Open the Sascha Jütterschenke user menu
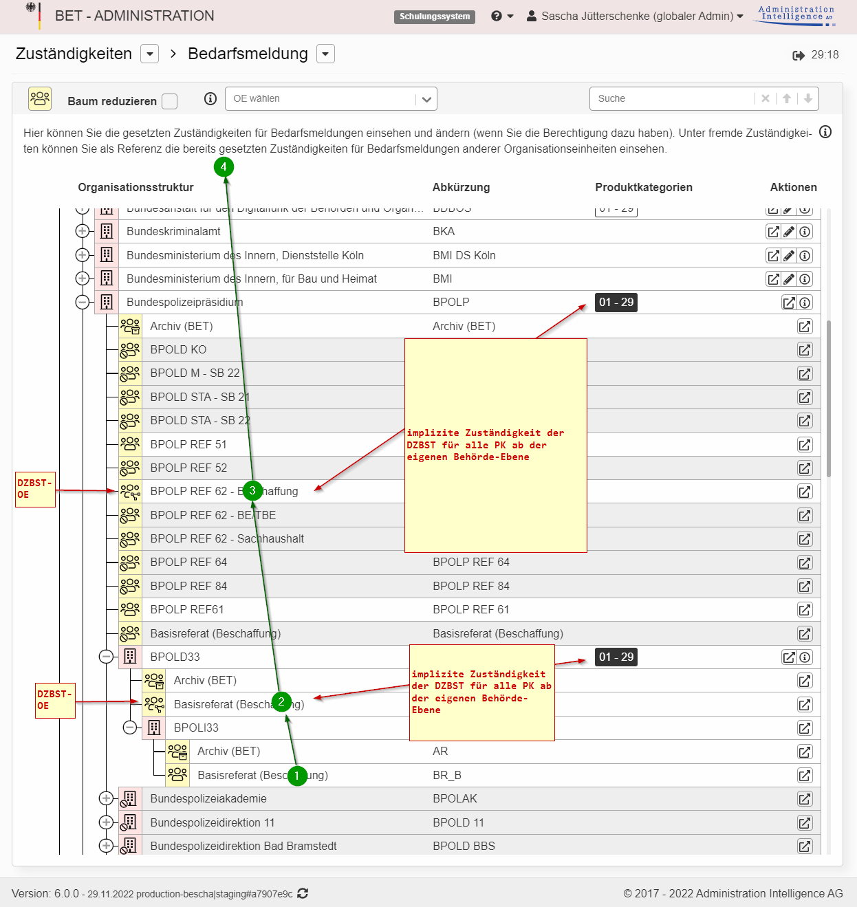Image resolution: width=857 pixels, height=907 pixels. [635, 16]
